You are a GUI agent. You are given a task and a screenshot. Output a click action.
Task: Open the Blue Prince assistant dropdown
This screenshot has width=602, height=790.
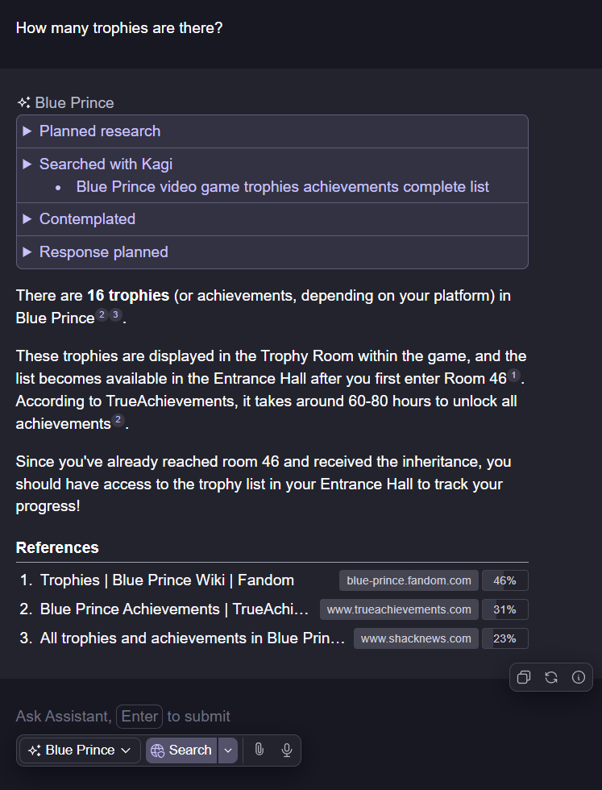pyautogui.click(x=80, y=750)
